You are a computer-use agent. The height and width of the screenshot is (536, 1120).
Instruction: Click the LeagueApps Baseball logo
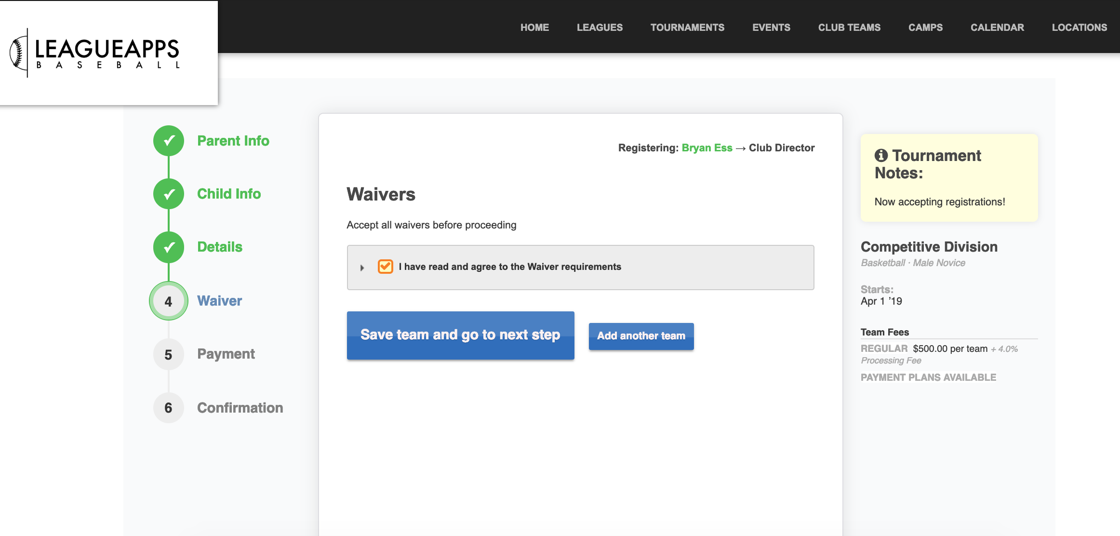[95, 53]
